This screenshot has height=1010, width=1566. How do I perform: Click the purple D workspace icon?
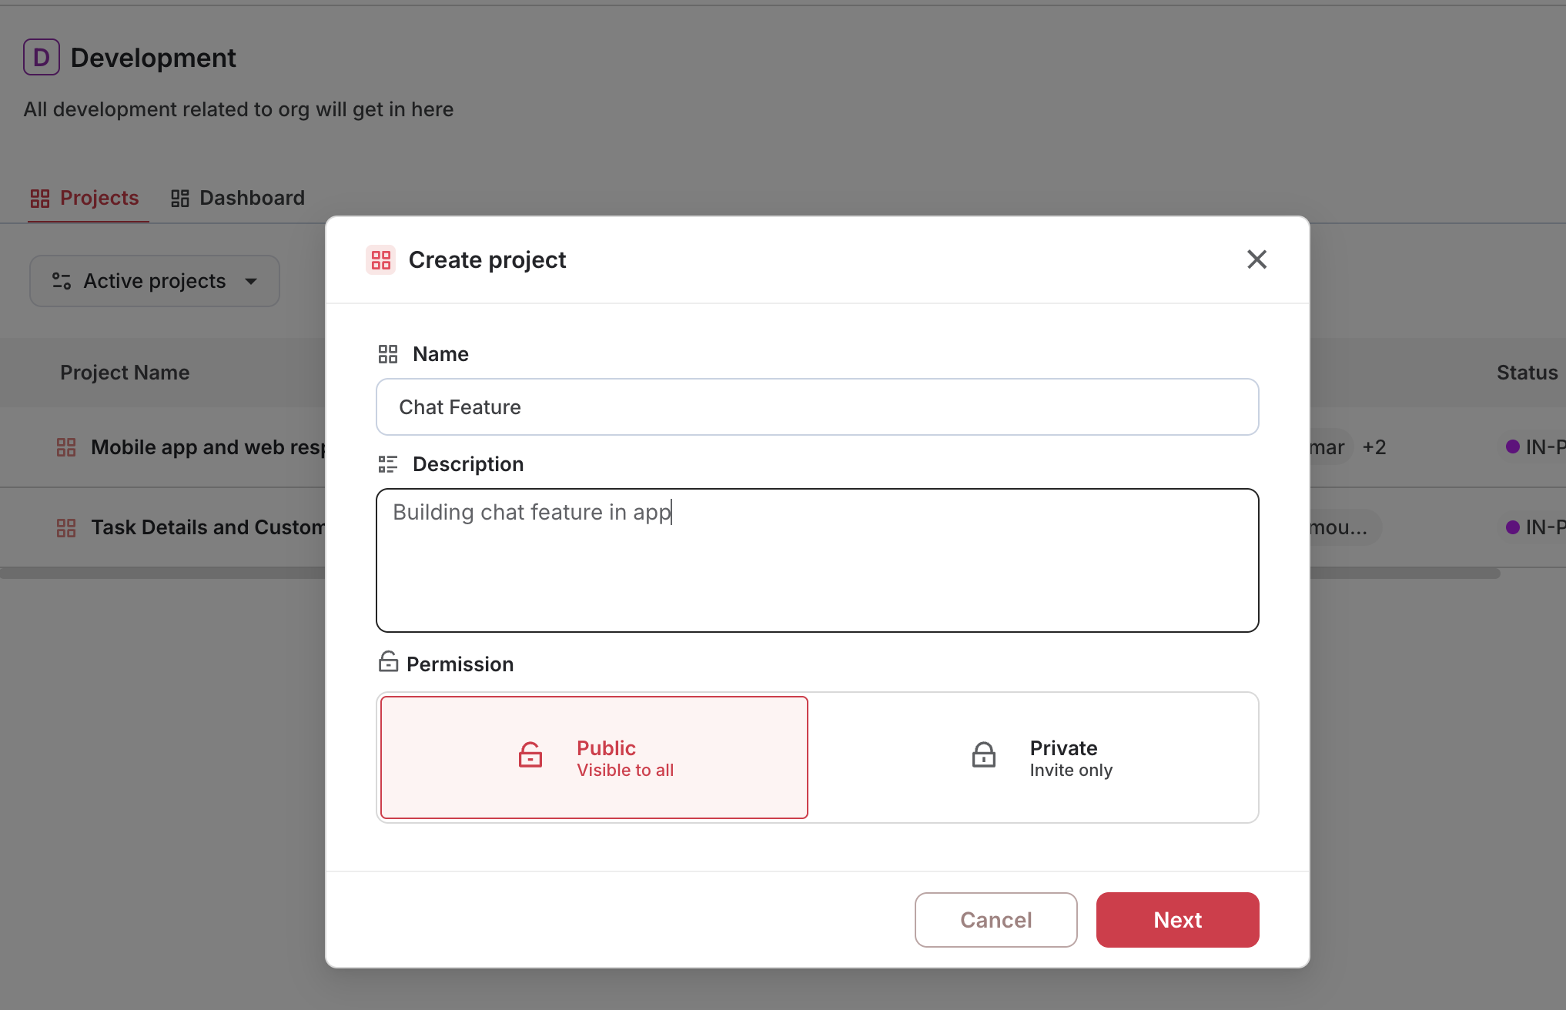pyautogui.click(x=42, y=58)
